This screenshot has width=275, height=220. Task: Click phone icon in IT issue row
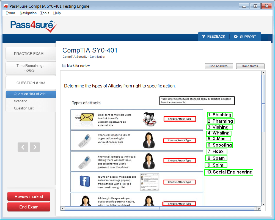[x=85, y=162]
